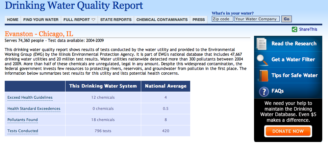Screen dimensions: 328x144
Task: Open the State Reports section
Action: 116,20
